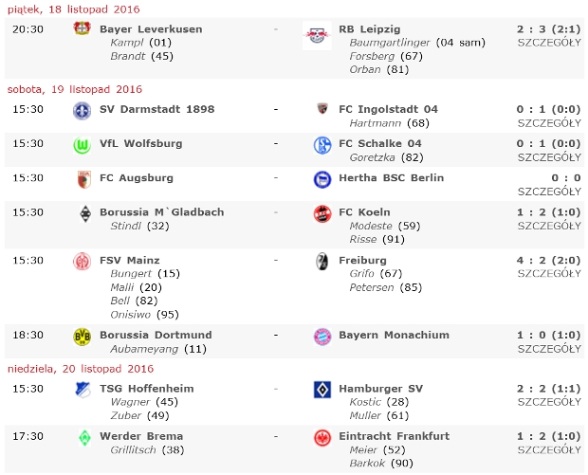Open SZCZEGÓŁY for Mainz vs Freiburg match
The image size is (588, 475).
click(549, 274)
